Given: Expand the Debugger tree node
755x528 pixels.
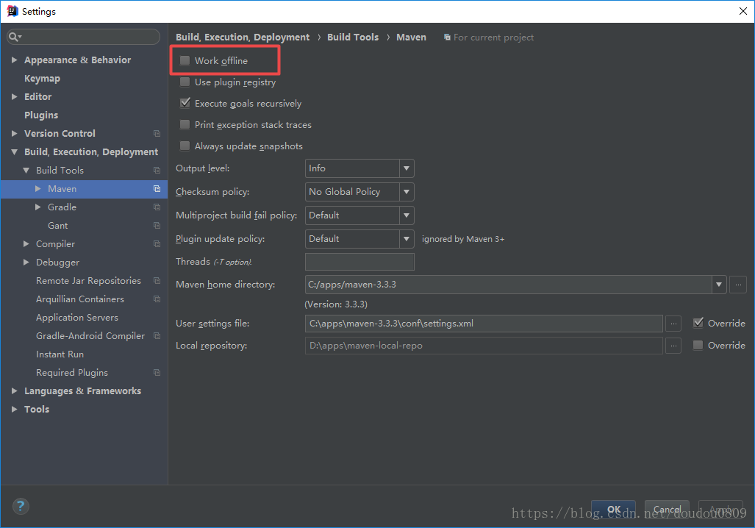Looking at the screenshot, I should (26, 262).
